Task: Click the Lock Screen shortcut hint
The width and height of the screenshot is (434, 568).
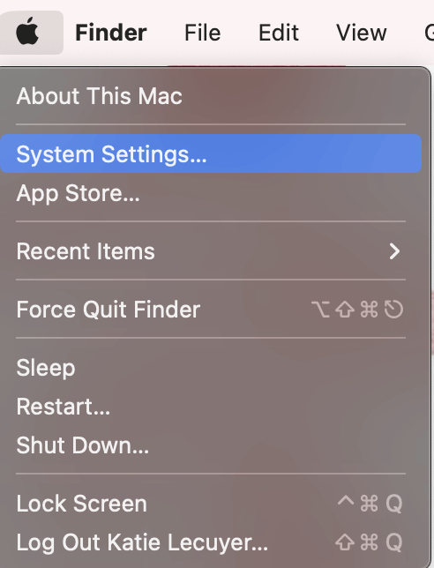Action: (x=370, y=504)
